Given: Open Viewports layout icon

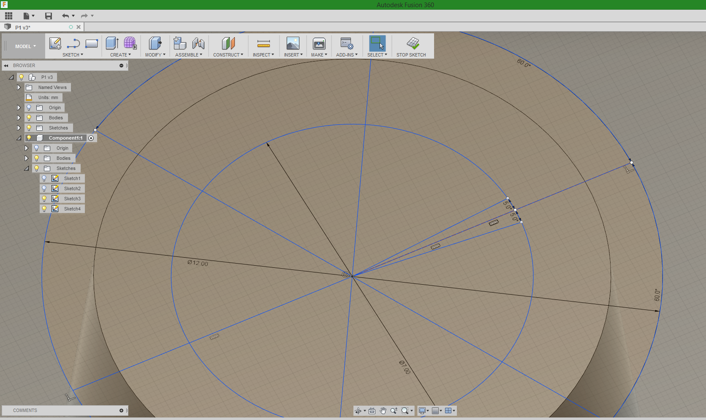Looking at the screenshot, I should [x=448, y=411].
